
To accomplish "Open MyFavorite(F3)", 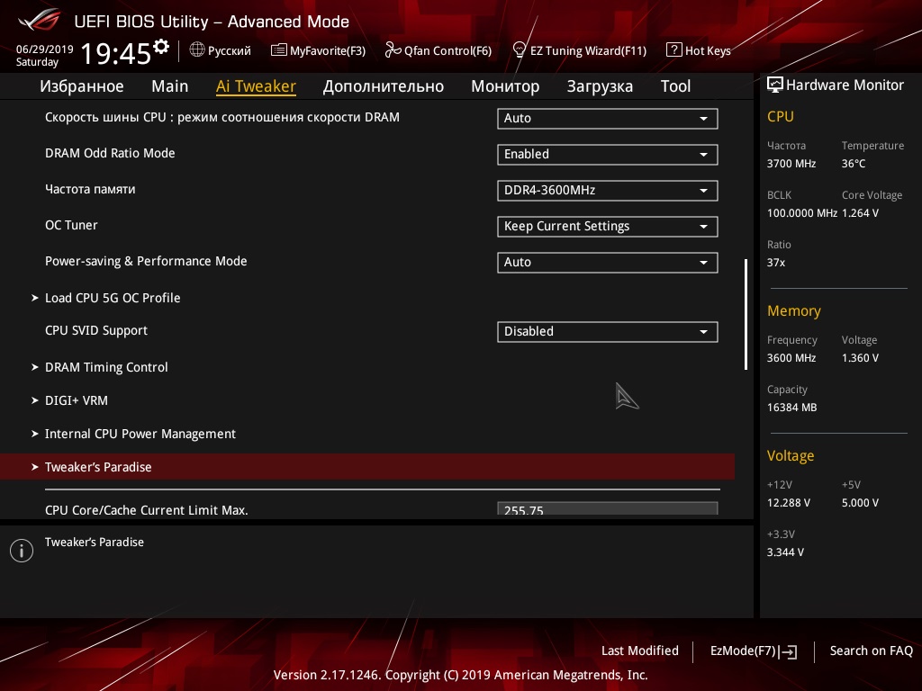I will point(318,50).
